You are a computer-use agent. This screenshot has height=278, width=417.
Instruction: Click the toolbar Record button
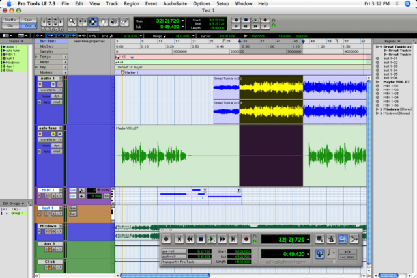[265, 20]
